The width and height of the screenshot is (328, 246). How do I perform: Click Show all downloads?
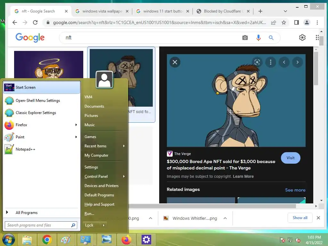[x=300, y=218]
